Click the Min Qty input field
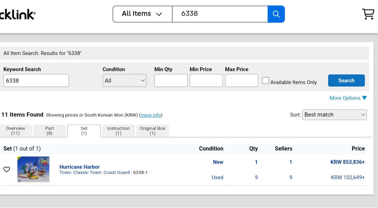Image resolution: width=378 pixels, height=208 pixels. tap(171, 81)
